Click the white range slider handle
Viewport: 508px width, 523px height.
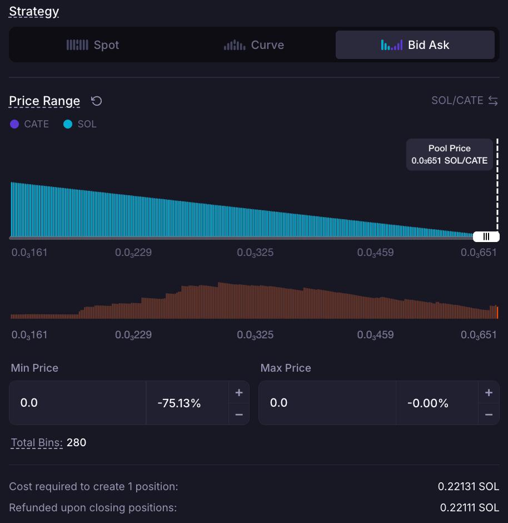tap(486, 236)
